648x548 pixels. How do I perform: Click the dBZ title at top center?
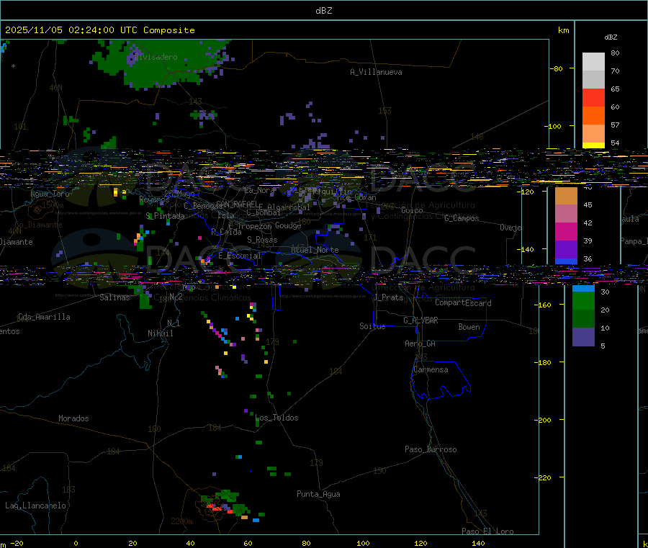click(323, 11)
